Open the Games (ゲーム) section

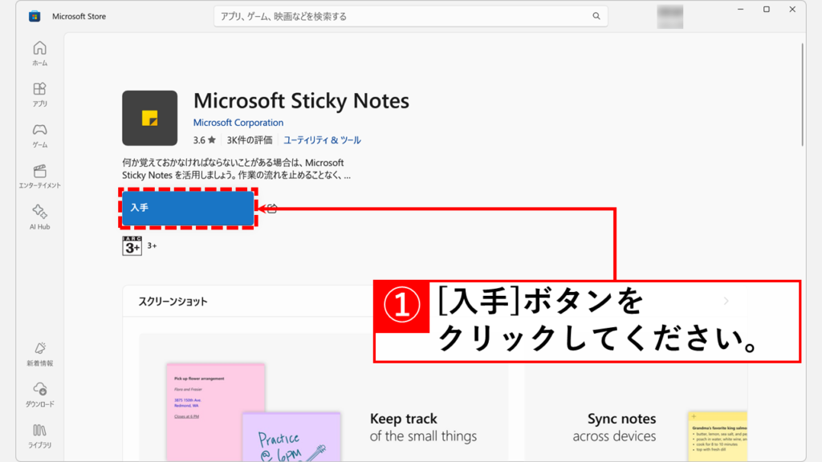click(40, 135)
